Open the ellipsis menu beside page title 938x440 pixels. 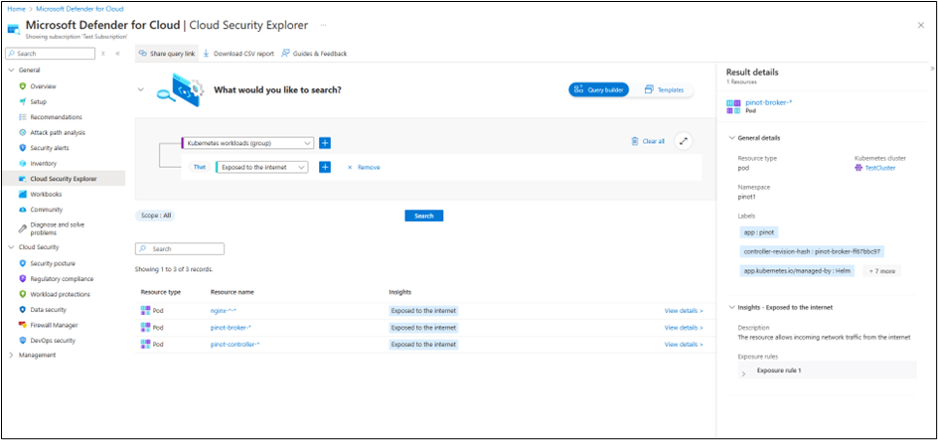323,25
